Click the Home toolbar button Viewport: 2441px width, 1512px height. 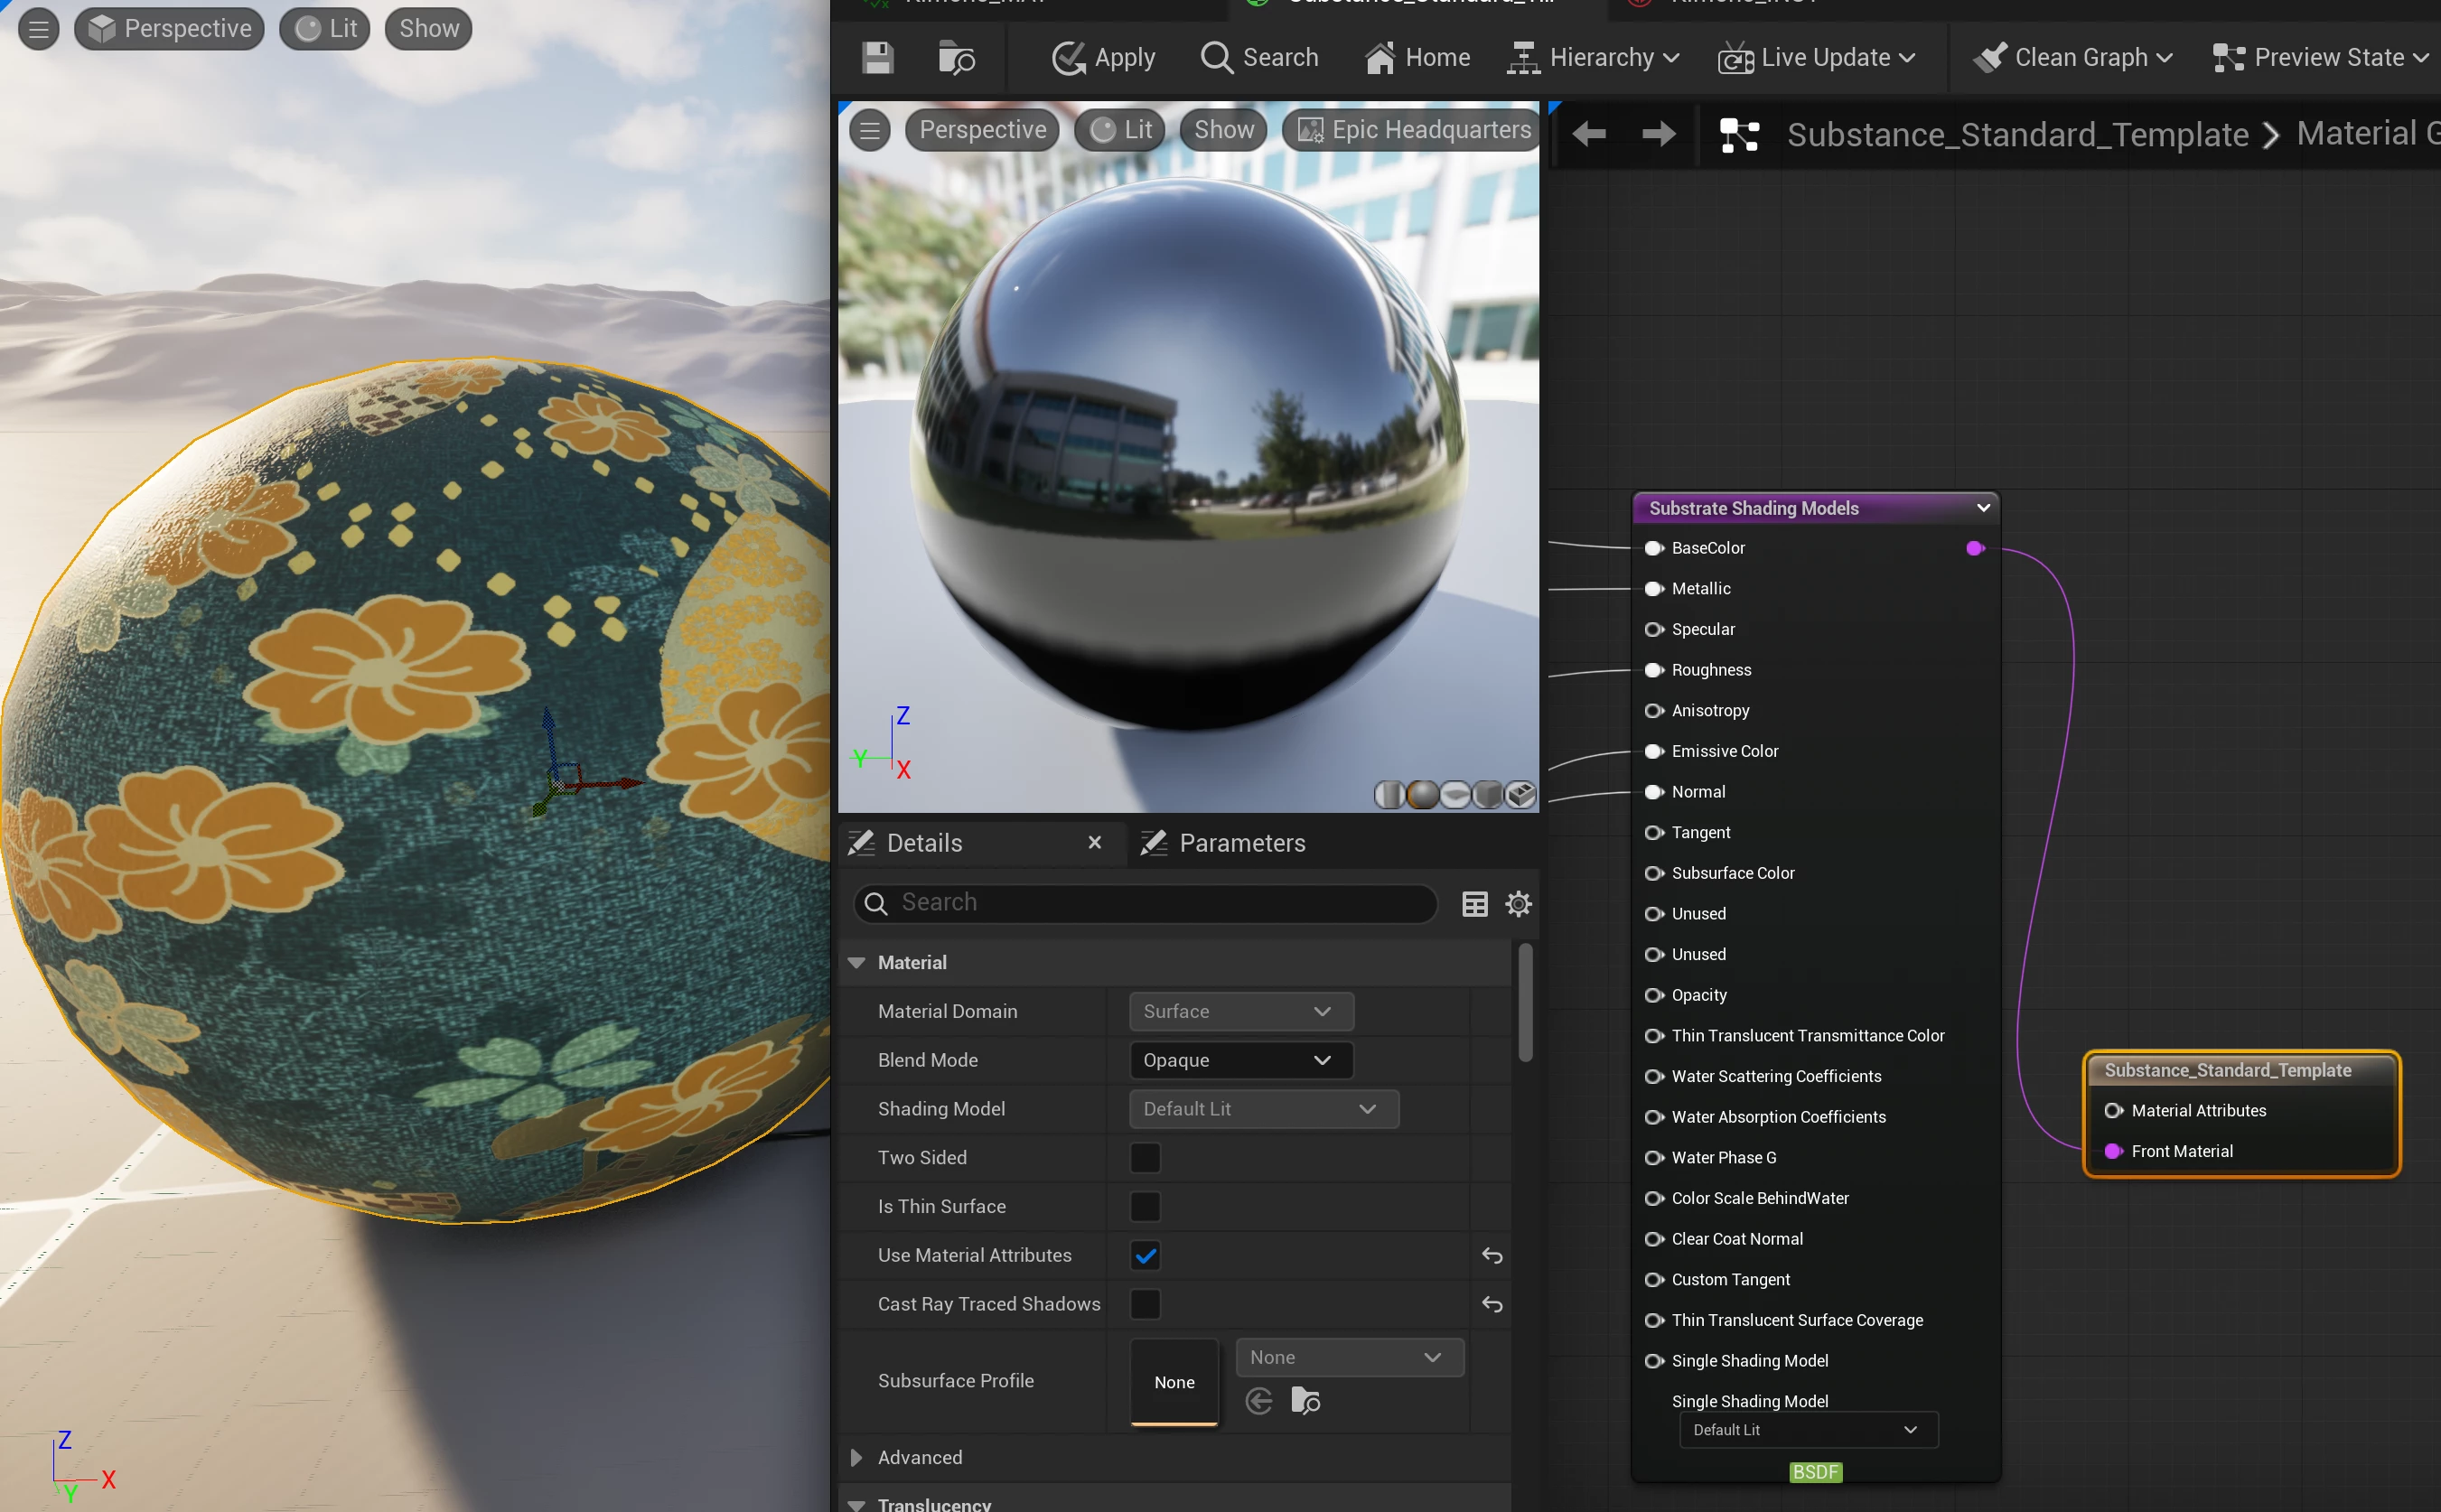[1418, 57]
